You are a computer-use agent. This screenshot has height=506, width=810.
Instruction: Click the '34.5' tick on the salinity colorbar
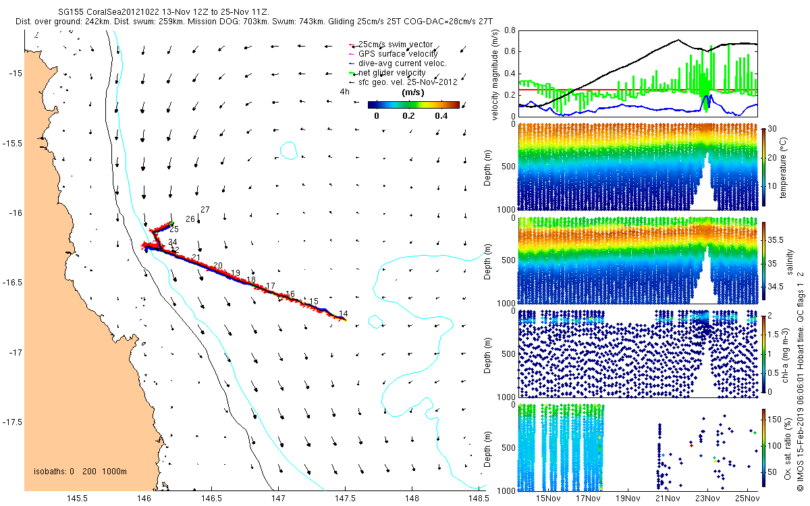click(777, 287)
